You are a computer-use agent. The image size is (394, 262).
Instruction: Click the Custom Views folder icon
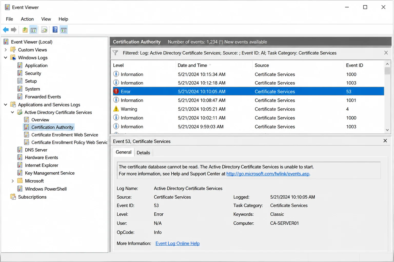[13, 50]
